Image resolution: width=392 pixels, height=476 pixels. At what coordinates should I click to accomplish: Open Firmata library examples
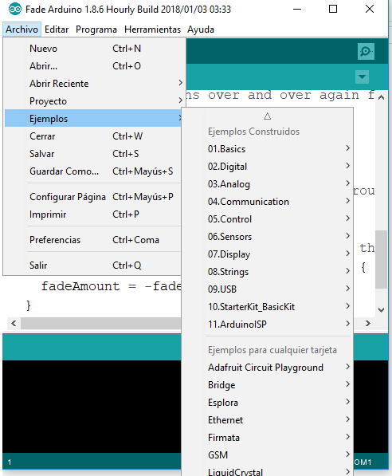(x=268, y=438)
